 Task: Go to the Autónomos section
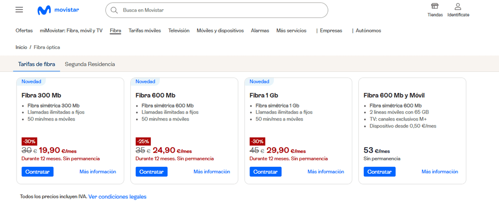pyautogui.click(x=368, y=31)
